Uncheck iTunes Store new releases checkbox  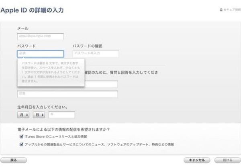coord(21,136)
